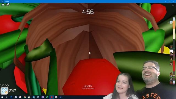The height and width of the screenshot is (99, 176).
Task: Click the blue player marker icon beside the progress bar
Action: tap(171, 22)
